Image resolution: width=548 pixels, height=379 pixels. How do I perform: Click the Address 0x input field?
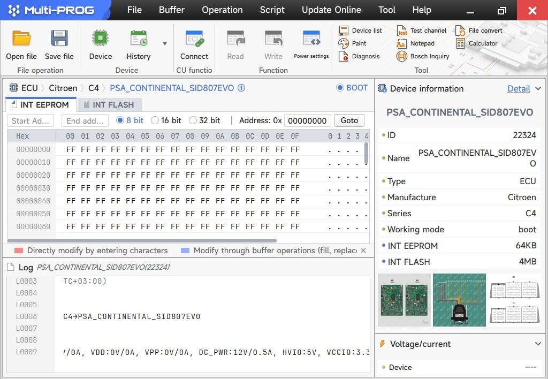coord(308,120)
